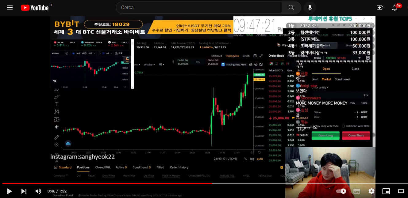Screen dimensions: 408x198
Task: Select the zoom-in magnifier tool
Action: click(57, 145)
